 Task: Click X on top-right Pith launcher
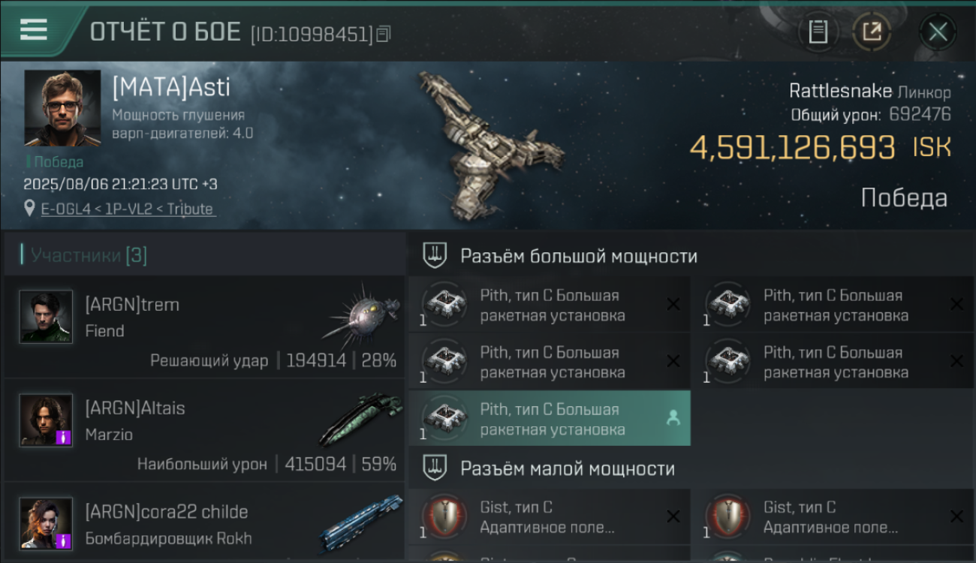point(956,304)
